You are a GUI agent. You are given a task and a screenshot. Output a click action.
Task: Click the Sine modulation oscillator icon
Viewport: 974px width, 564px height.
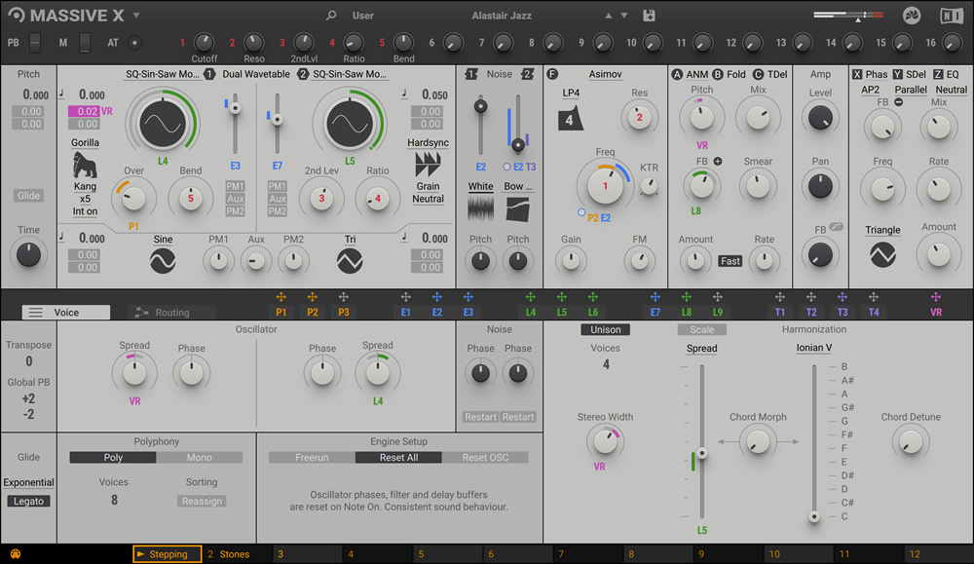pyautogui.click(x=163, y=261)
